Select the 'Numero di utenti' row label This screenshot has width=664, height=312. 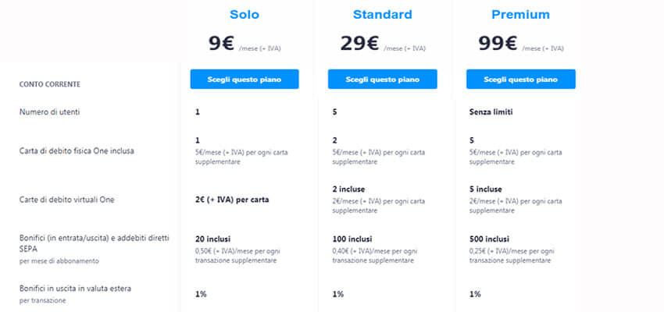[x=50, y=112]
